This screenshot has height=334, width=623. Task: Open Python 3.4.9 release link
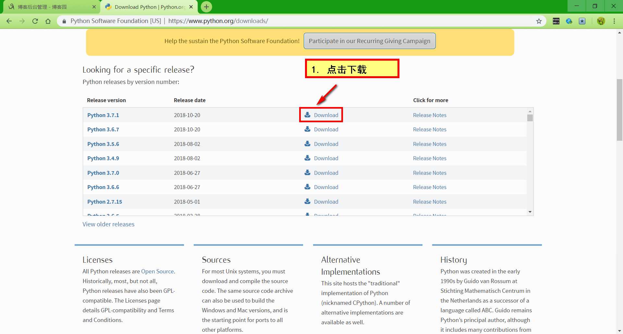click(x=103, y=158)
